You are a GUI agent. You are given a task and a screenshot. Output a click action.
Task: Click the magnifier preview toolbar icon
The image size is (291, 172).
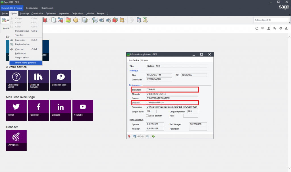coord(95,20)
